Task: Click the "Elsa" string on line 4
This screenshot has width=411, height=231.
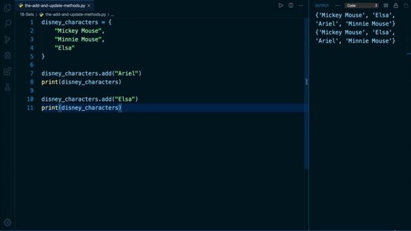Action: coord(65,48)
